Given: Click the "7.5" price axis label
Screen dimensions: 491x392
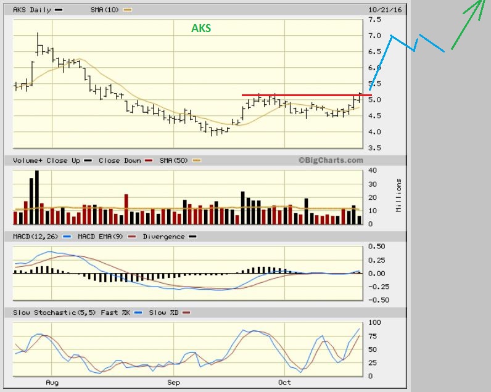Looking at the screenshot, I should pos(375,20).
